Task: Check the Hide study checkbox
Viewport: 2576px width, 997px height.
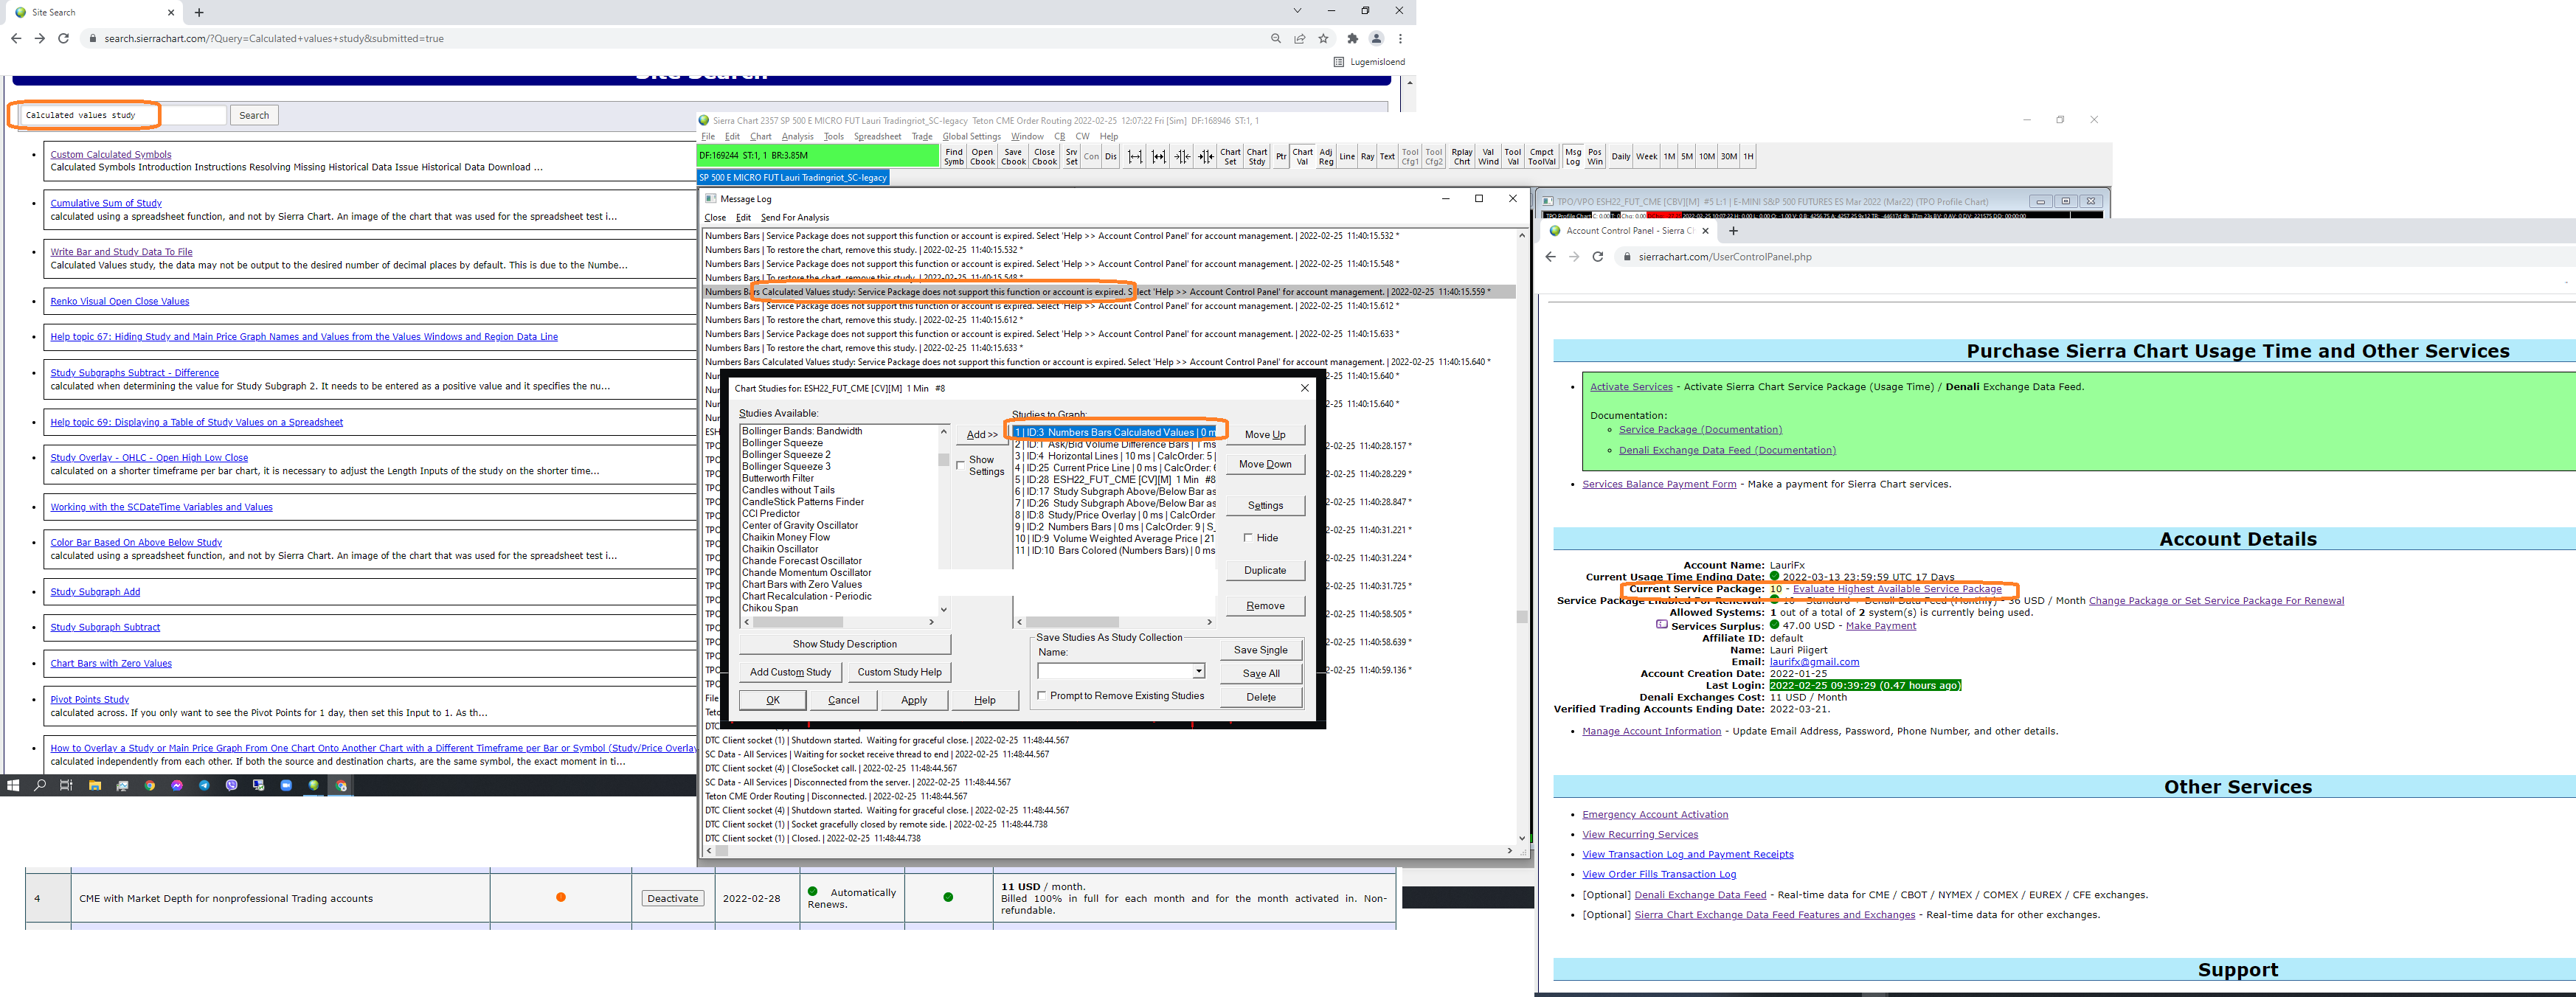Action: coord(1248,538)
